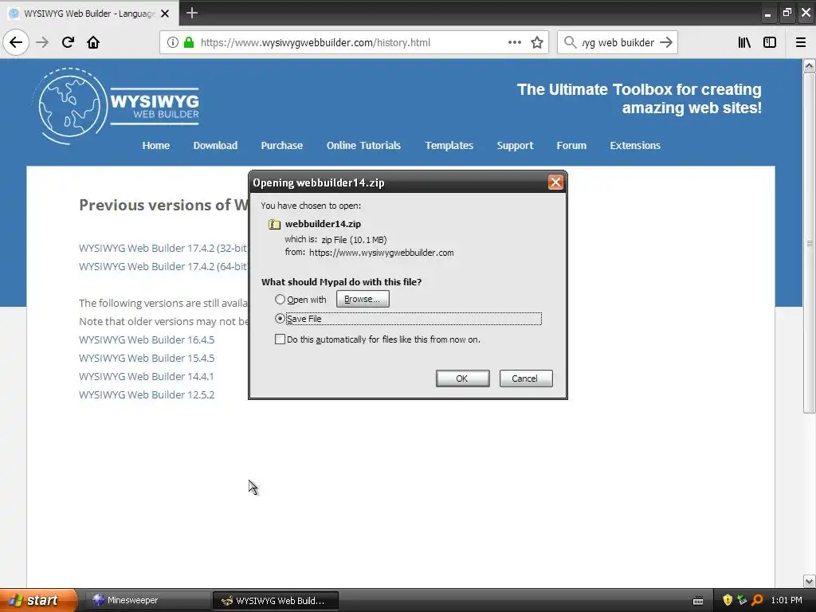
Task: Click the WYSIWYG Web Builder globe logo
Action: 70,106
